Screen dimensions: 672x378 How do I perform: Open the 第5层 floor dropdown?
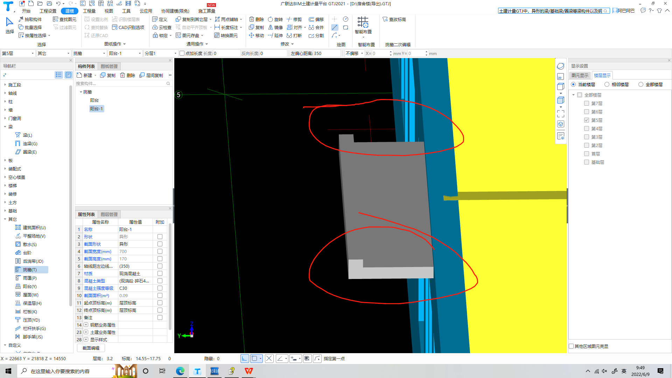18,53
